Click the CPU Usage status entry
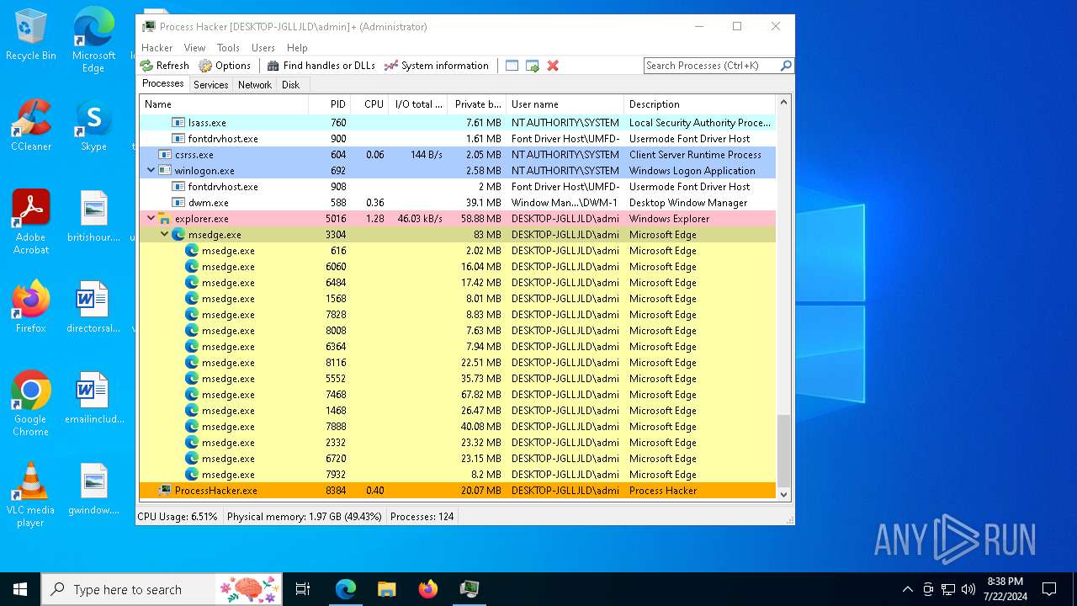1077x606 pixels. pyautogui.click(x=178, y=516)
